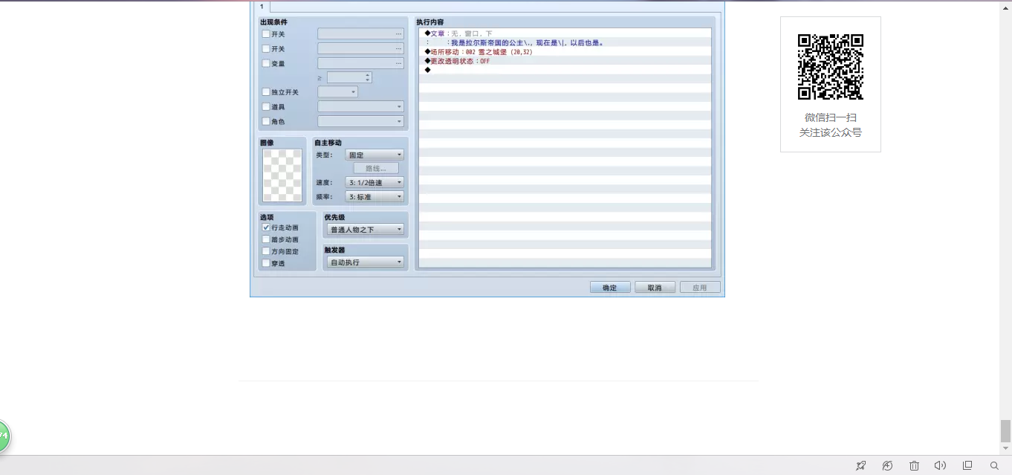Click the 关注该公众号 caption text
Viewport: 1012px width, 475px height.
pyautogui.click(x=831, y=132)
